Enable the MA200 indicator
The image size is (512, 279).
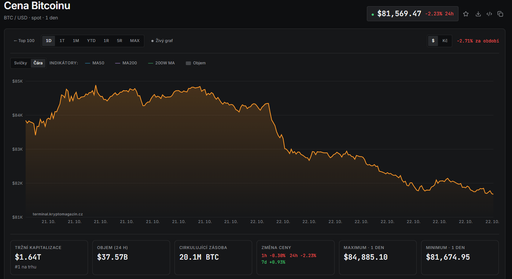(x=126, y=63)
